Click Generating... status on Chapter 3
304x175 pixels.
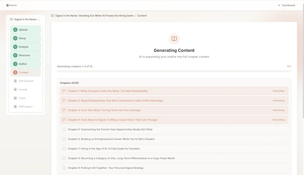click(x=279, y=110)
